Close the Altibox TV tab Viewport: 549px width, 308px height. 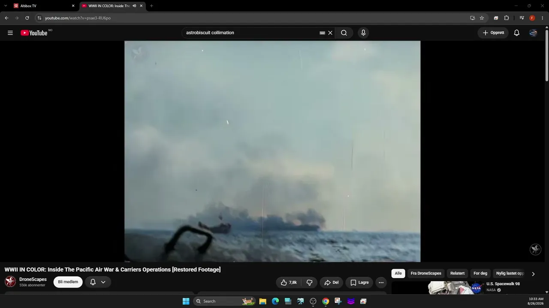(x=73, y=6)
